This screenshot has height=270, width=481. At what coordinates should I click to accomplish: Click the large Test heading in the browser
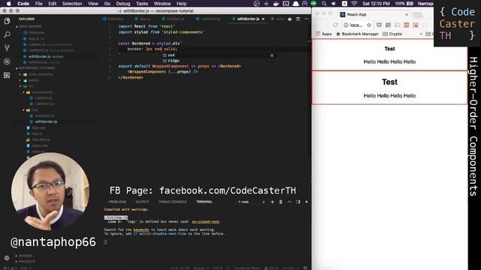389,82
